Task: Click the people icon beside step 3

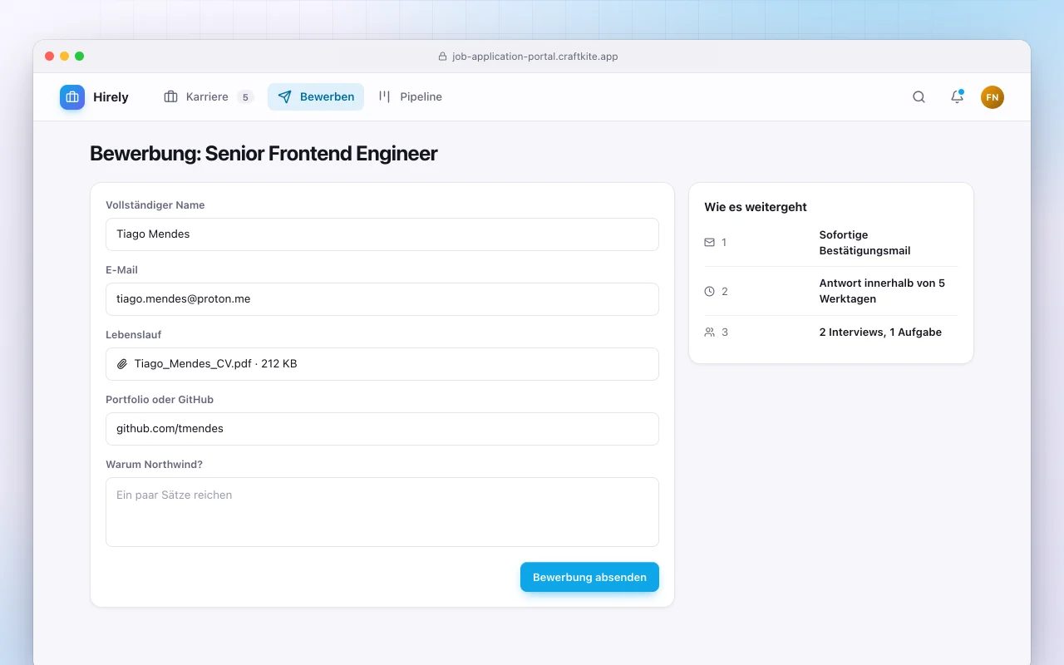Action: [x=709, y=332]
